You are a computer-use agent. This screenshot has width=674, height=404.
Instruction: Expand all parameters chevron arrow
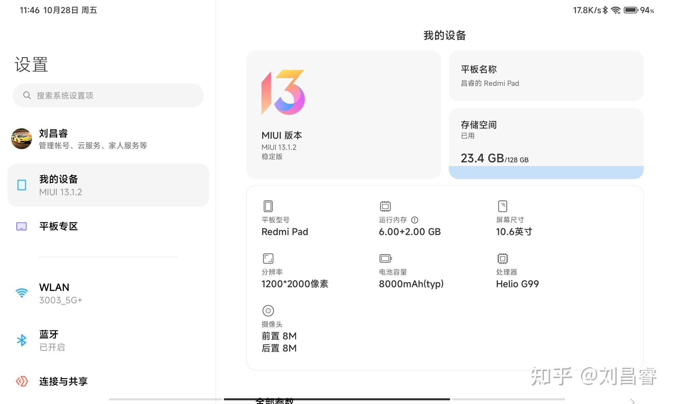(632, 401)
